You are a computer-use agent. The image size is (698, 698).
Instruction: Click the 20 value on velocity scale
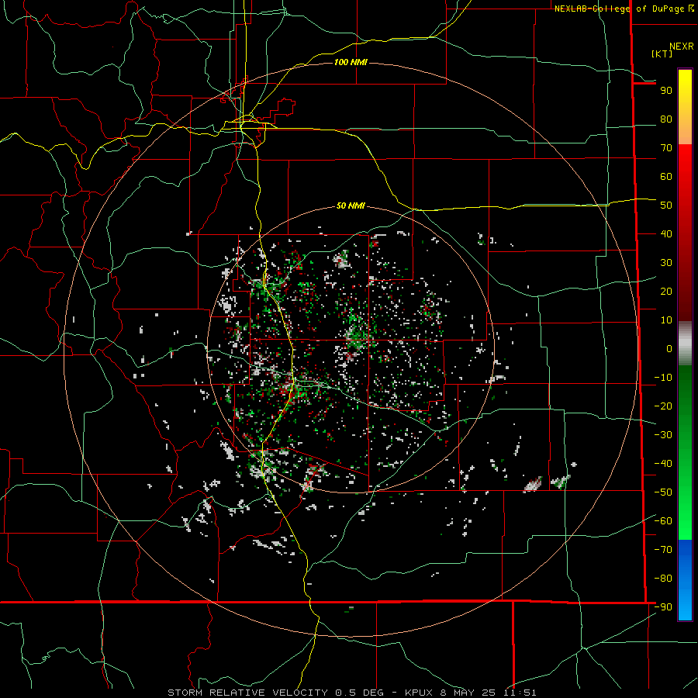pos(666,292)
